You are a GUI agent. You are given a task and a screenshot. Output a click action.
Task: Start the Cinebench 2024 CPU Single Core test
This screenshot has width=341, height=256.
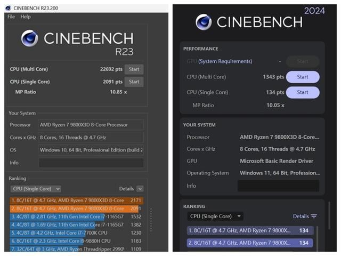[x=303, y=92]
